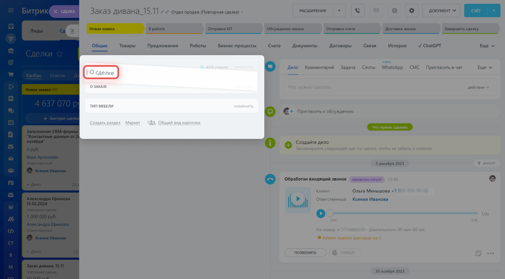Open the Отдел продаж pipeline selector

click(207, 12)
